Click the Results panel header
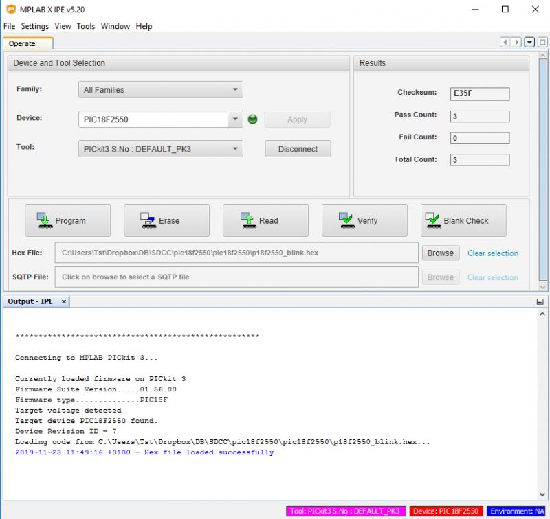Screen dimensions: 550x519 (441, 63)
